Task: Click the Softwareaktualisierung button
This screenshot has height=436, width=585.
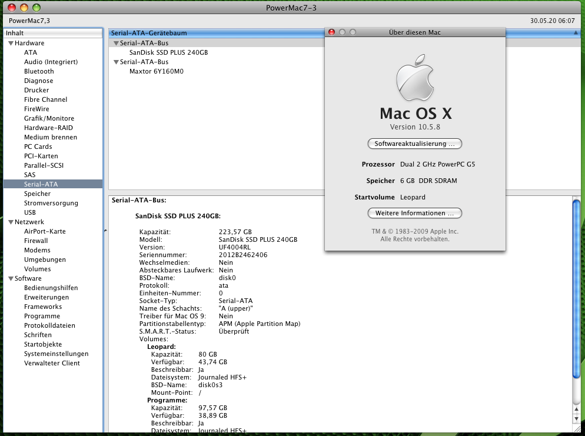Action: [x=414, y=144]
